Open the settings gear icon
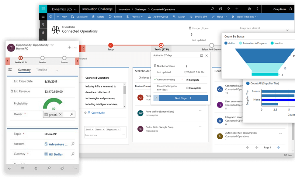Viewport: 295px width, 178px height. tap(249, 9)
